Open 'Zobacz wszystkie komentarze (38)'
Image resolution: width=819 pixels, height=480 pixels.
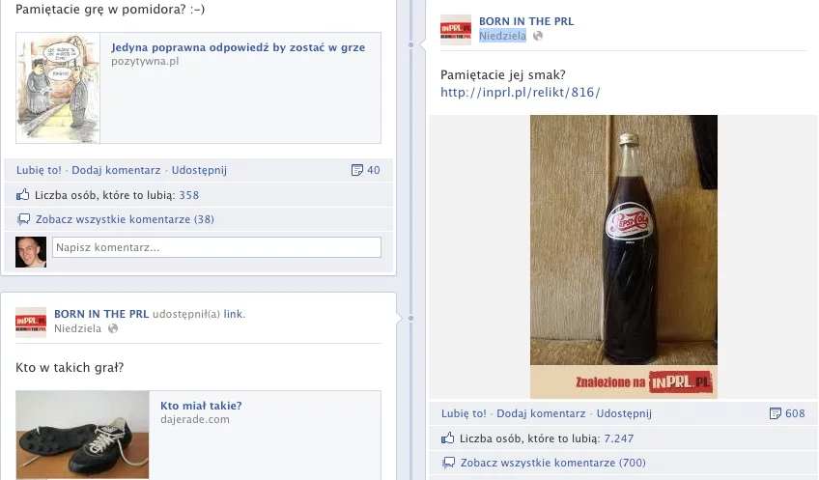(125, 219)
